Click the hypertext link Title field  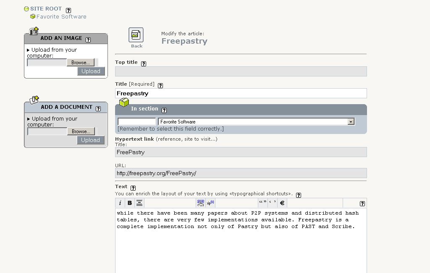coord(241,152)
